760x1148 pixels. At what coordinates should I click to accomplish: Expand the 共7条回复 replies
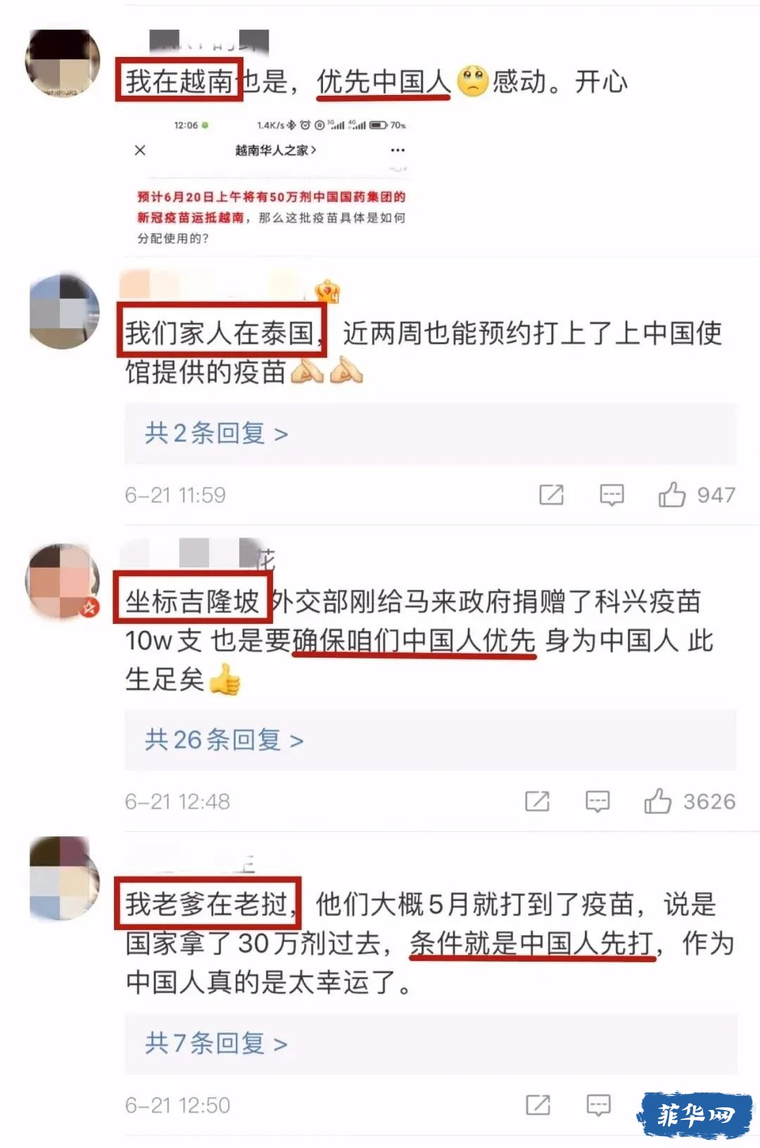tap(217, 1043)
